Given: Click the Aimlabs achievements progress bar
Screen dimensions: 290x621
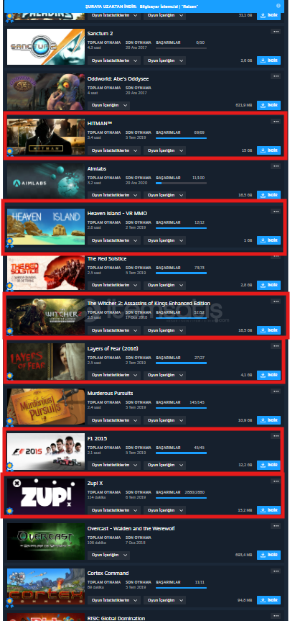Looking at the screenshot, I should pyautogui.click(x=181, y=183).
